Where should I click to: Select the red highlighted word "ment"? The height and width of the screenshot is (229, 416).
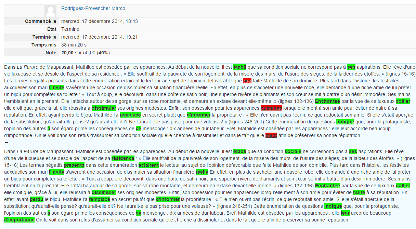pyautogui.click(x=271, y=135)
